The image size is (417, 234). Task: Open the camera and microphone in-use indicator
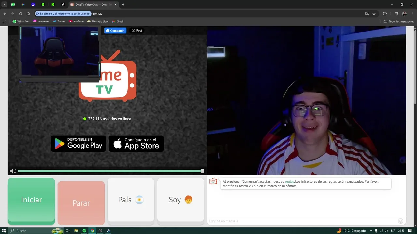click(63, 14)
